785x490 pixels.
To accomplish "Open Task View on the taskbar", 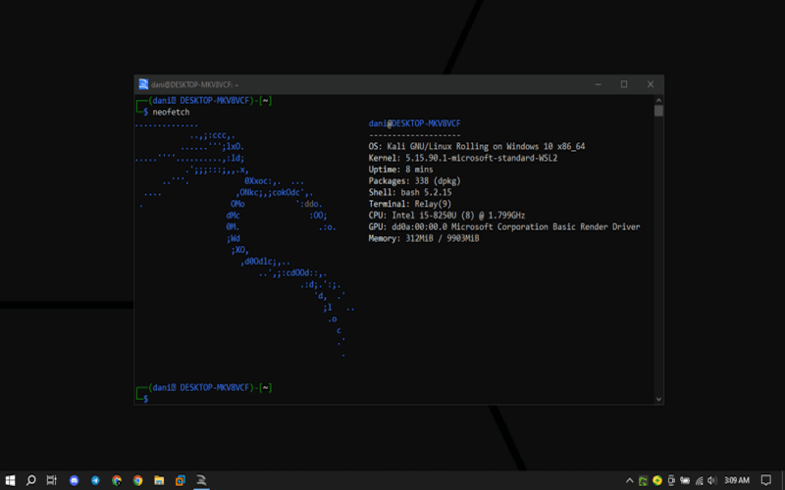I will point(52,480).
